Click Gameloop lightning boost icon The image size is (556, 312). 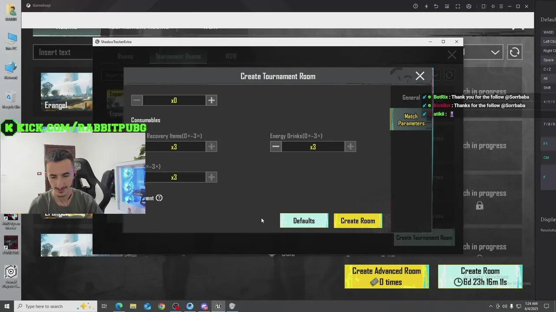[426, 6]
